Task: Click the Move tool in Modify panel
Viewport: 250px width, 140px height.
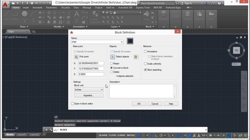Action: [49, 12]
